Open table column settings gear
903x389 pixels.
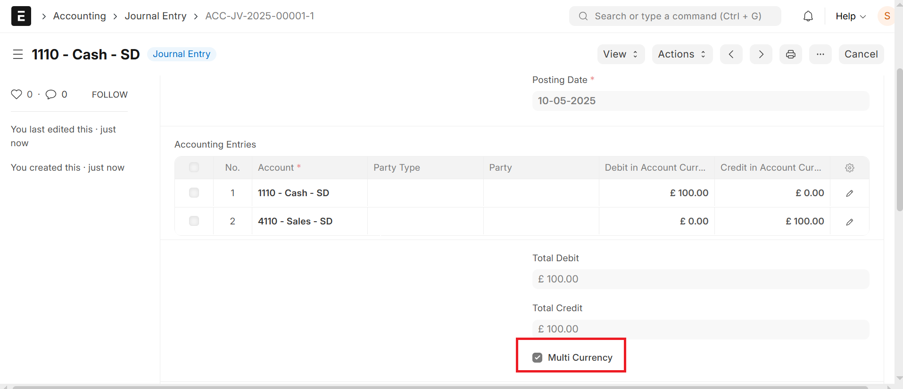coord(849,168)
